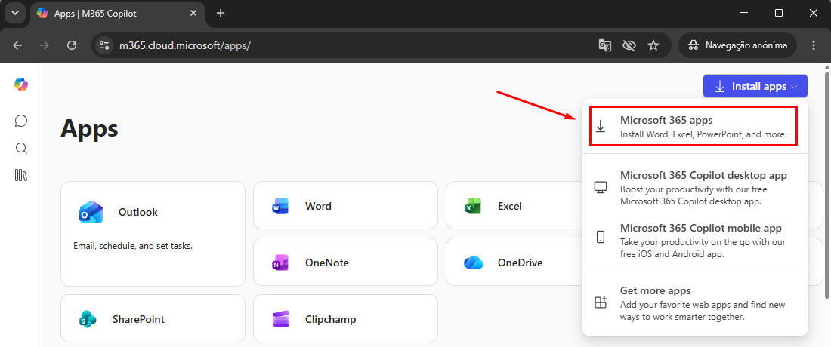Select Microsoft 365 Copilot desktop app

pos(695,188)
